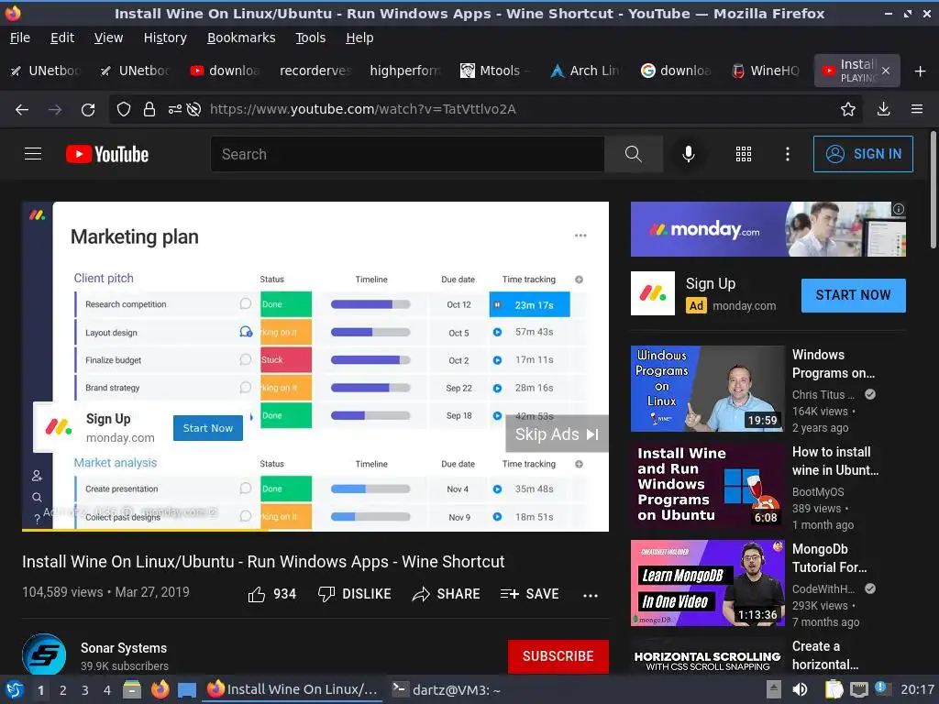This screenshot has width=939, height=704.
Task: Open the History menu
Action: point(165,38)
